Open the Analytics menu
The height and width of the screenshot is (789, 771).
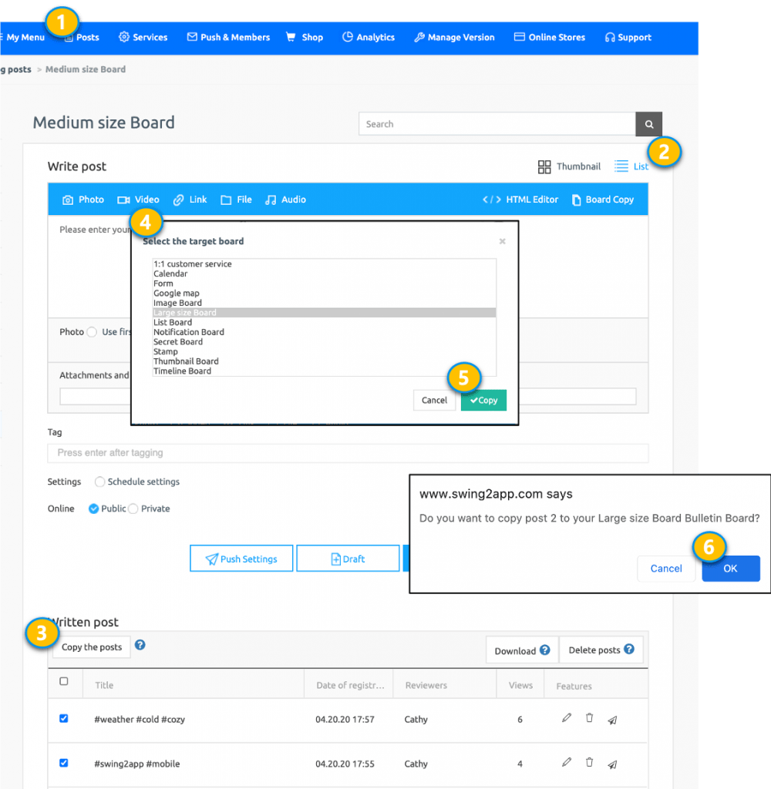click(369, 36)
